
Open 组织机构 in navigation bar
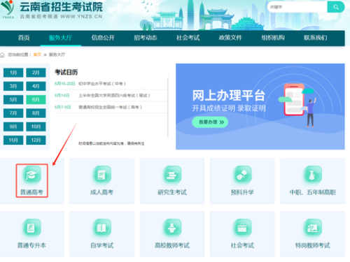273,38
